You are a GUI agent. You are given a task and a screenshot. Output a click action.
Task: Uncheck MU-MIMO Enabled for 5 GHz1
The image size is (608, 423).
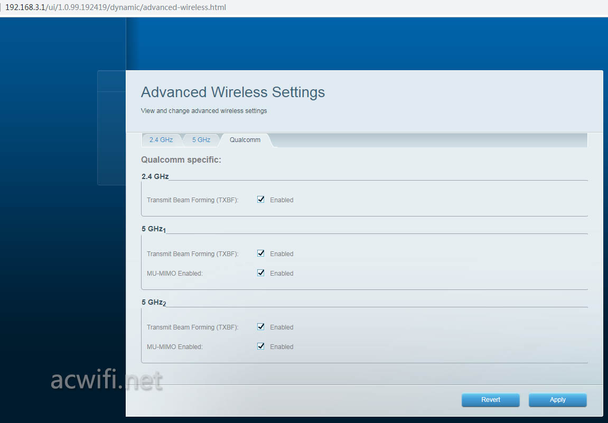click(x=260, y=273)
